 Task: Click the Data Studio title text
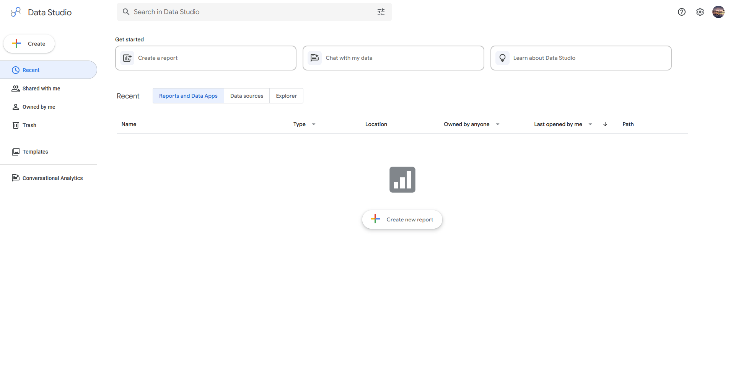click(x=50, y=12)
